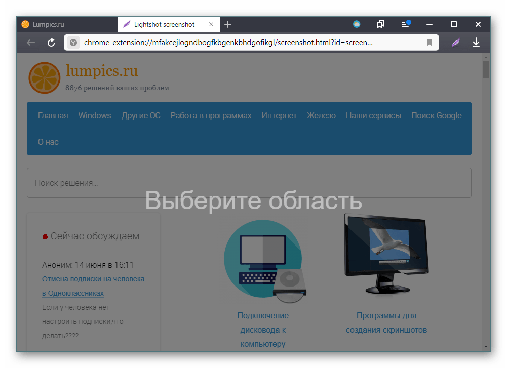
Task: Click the Lightshot feather extension icon
Action: pos(456,43)
